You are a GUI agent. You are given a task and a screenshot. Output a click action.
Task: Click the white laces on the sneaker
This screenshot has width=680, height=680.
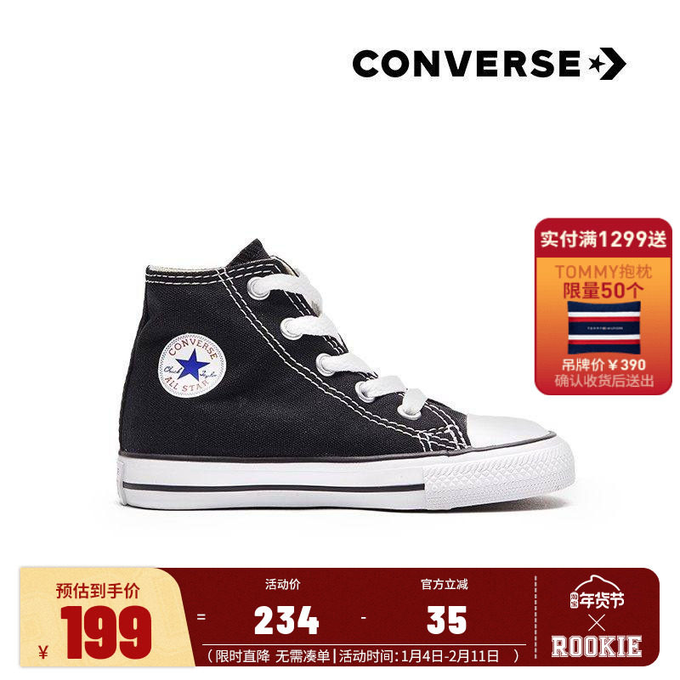[x=331, y=343]
